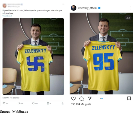
Task: Click the blue verified badge
Action: tap(99, 8)
